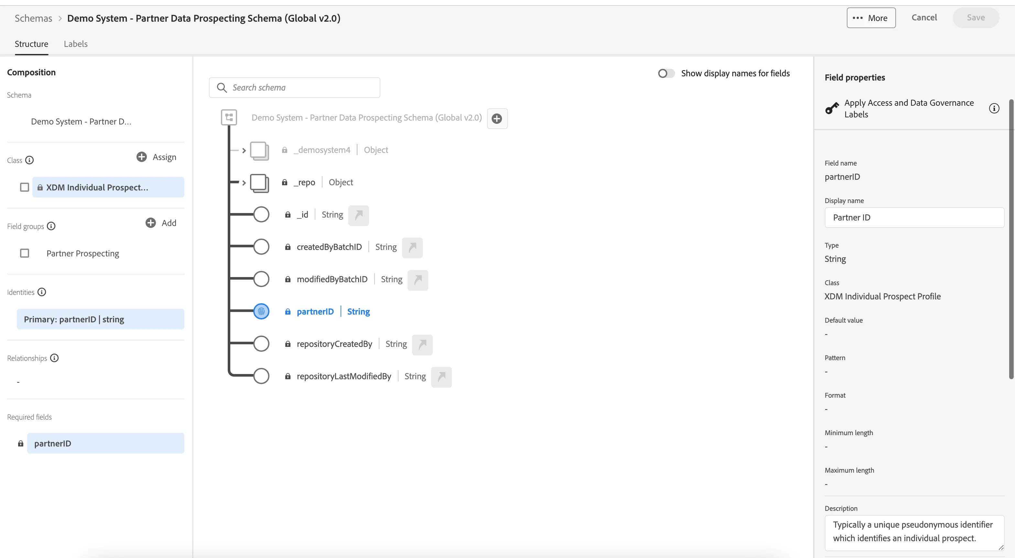Click the Save button

coord(976,17)
